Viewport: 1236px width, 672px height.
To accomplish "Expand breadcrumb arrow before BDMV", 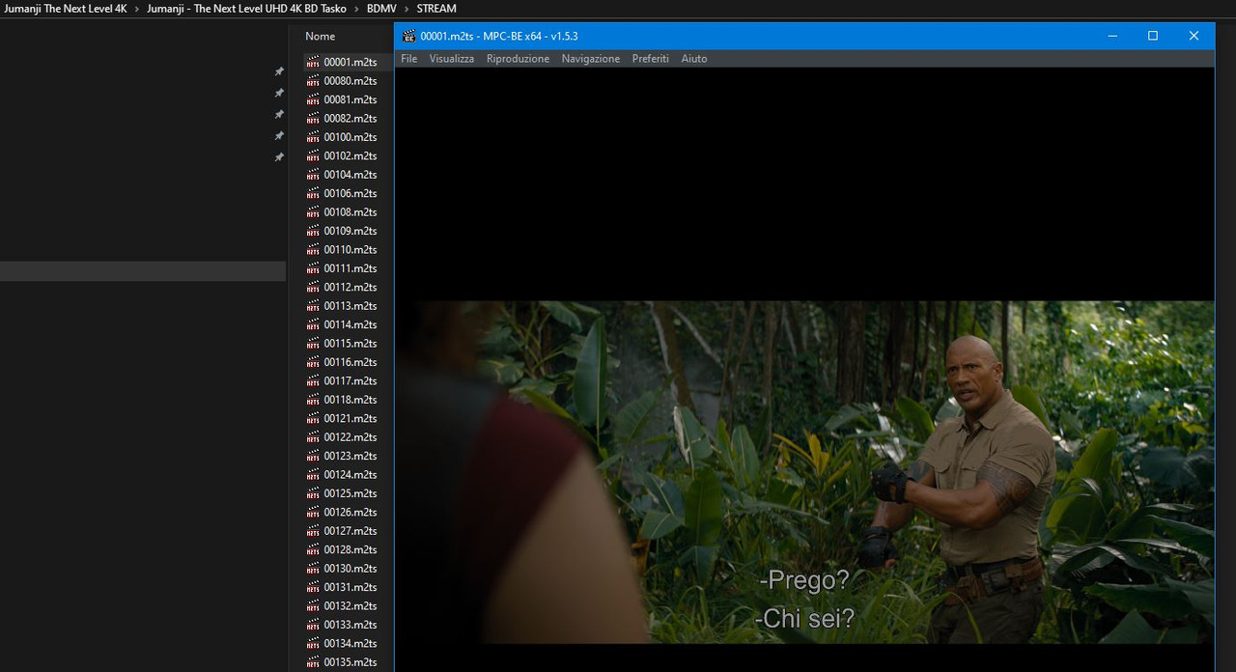I will point(357,9).
